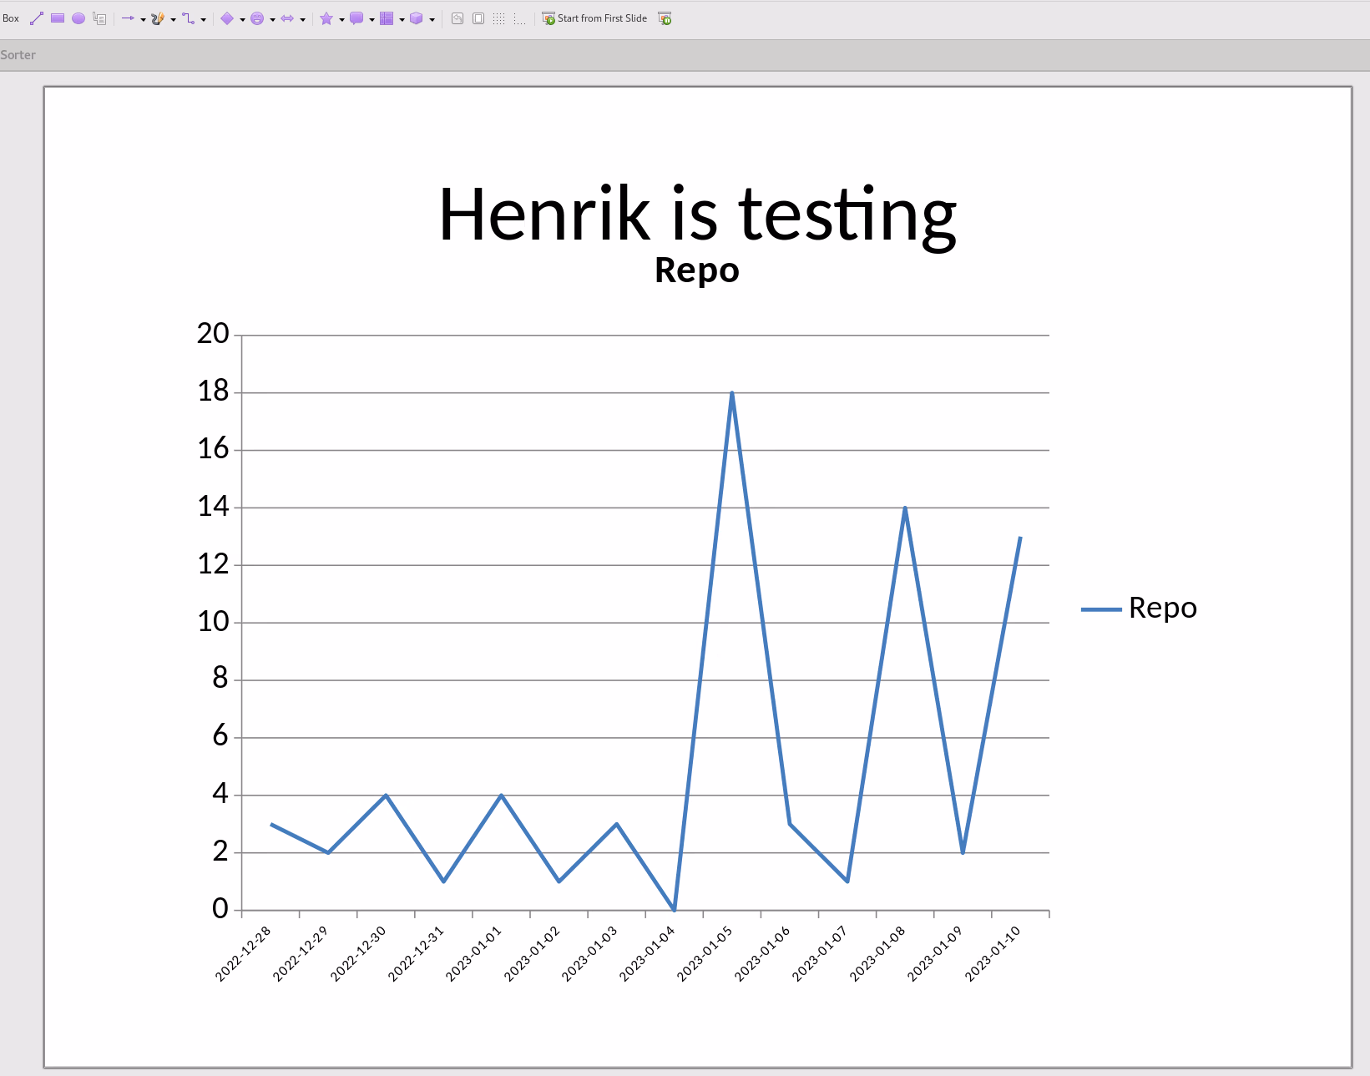
Task: Activate the flowchart shapes tool
Action: (387, 18)
